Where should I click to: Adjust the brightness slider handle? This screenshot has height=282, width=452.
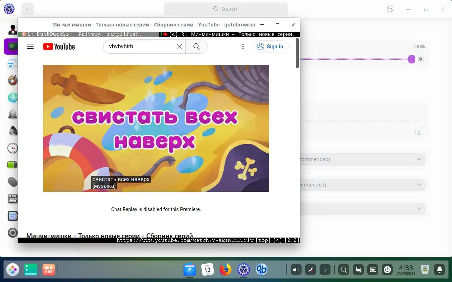pos(412,59)
